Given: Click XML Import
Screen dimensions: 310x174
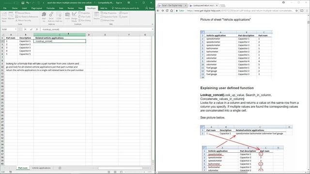Looking at the screenshot, I should coord(124,13).
